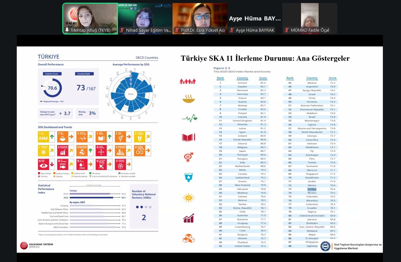Click the Rank header in left table
401x262 pixels.
tap(220, 78)
